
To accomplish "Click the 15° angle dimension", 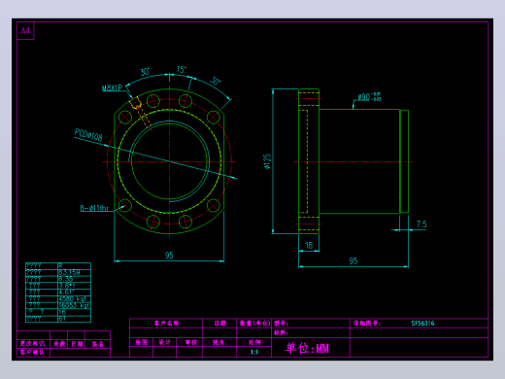I will click(x=182, y=69).
